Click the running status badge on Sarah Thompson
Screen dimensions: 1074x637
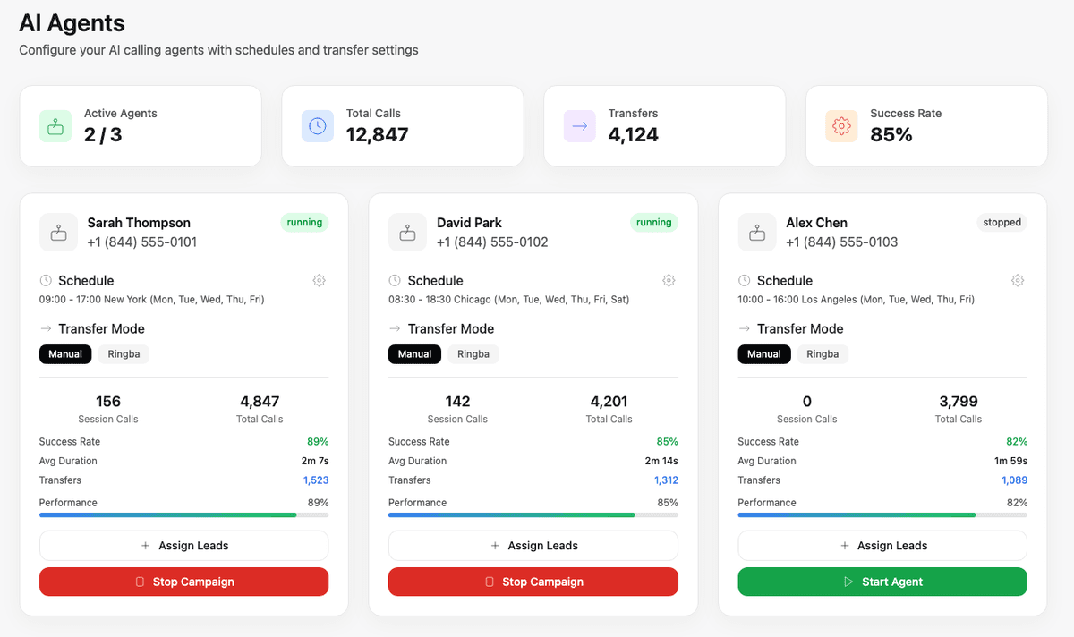pyautogui.click(x=304, y=222)
